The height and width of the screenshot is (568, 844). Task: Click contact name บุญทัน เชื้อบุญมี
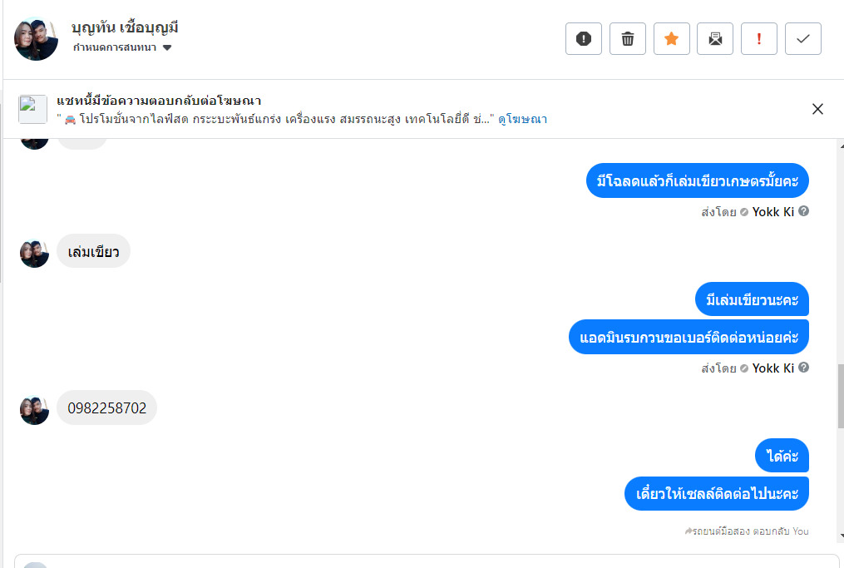pyautogui.click(x=125, y=27)
